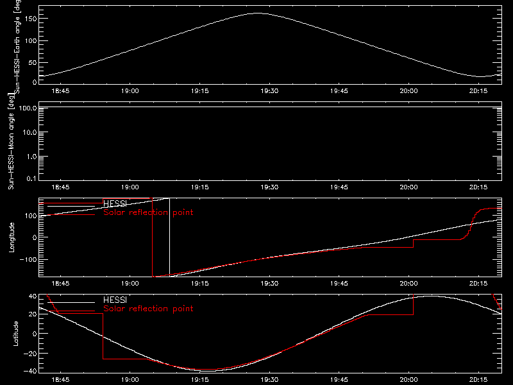Click the Latitude axis title
Image resolution: width=513 pixels, height=385 pixels.
15,334
